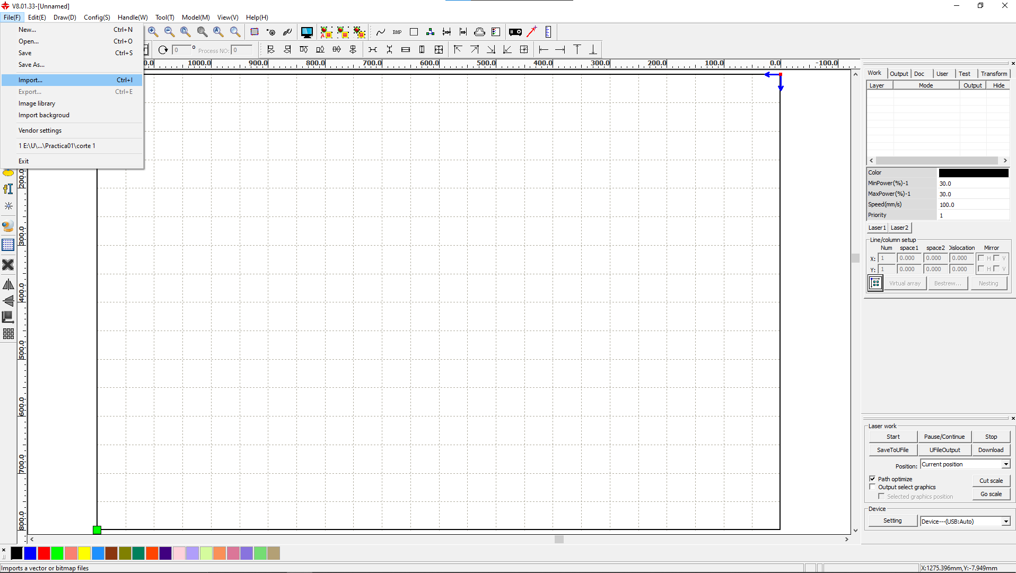The width and height of the screenshot is (1016, 573).
Task: Pick the yellow swatch in bottom palette
Action: pyautogui.click(x=84, y=553)
